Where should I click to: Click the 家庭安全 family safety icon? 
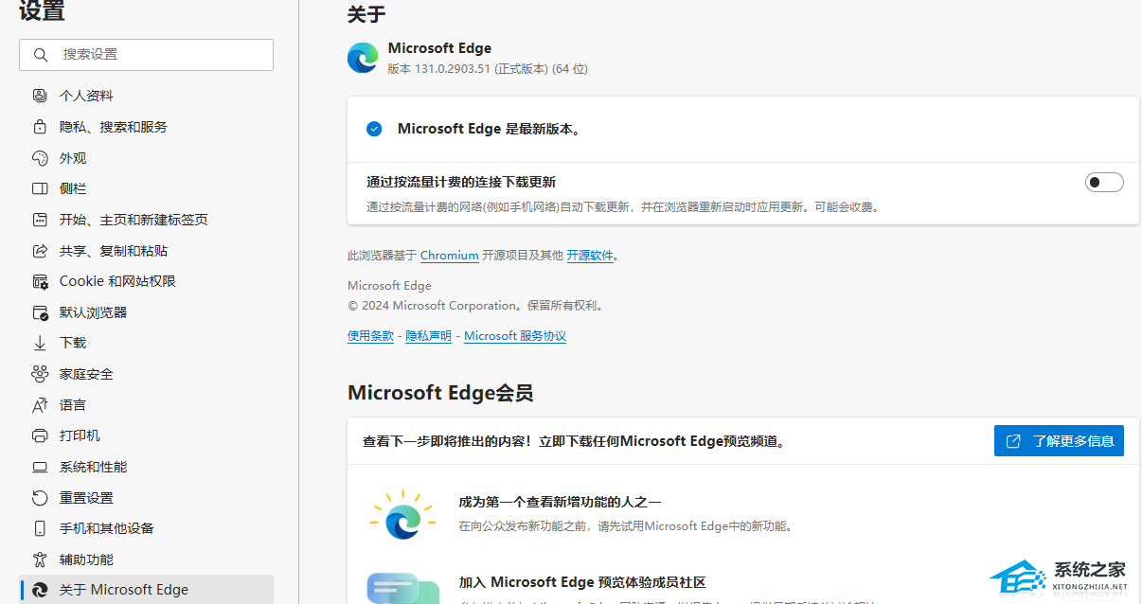[x=40, y=374]
